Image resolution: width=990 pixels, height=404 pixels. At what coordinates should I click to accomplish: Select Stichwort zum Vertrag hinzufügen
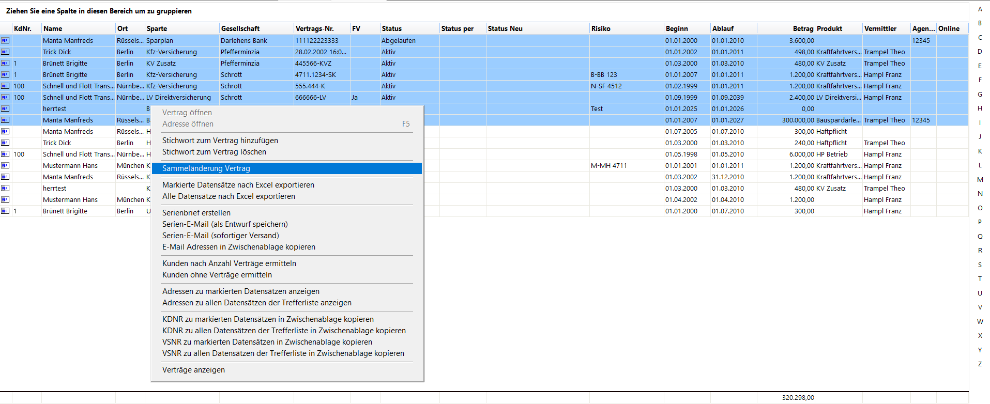coord(220,141)
